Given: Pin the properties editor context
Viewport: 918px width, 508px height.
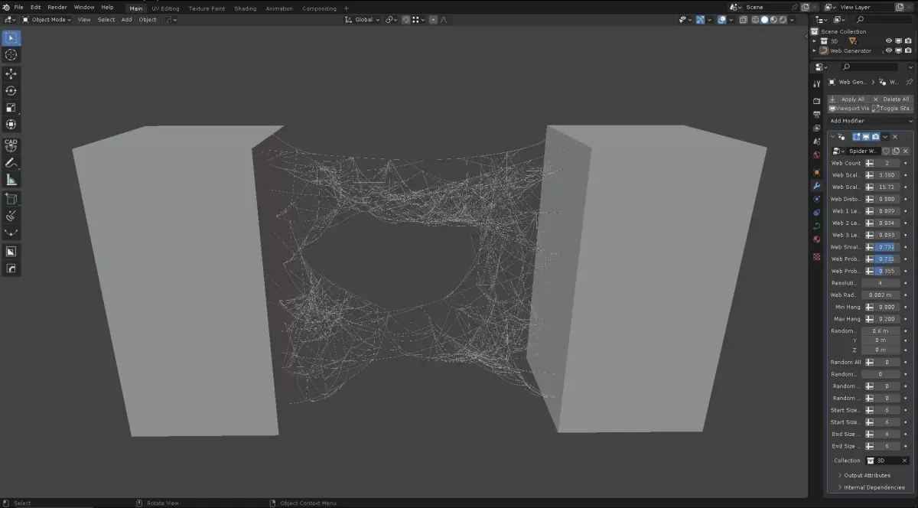Looking at the screenshot, I should (909, 82).
